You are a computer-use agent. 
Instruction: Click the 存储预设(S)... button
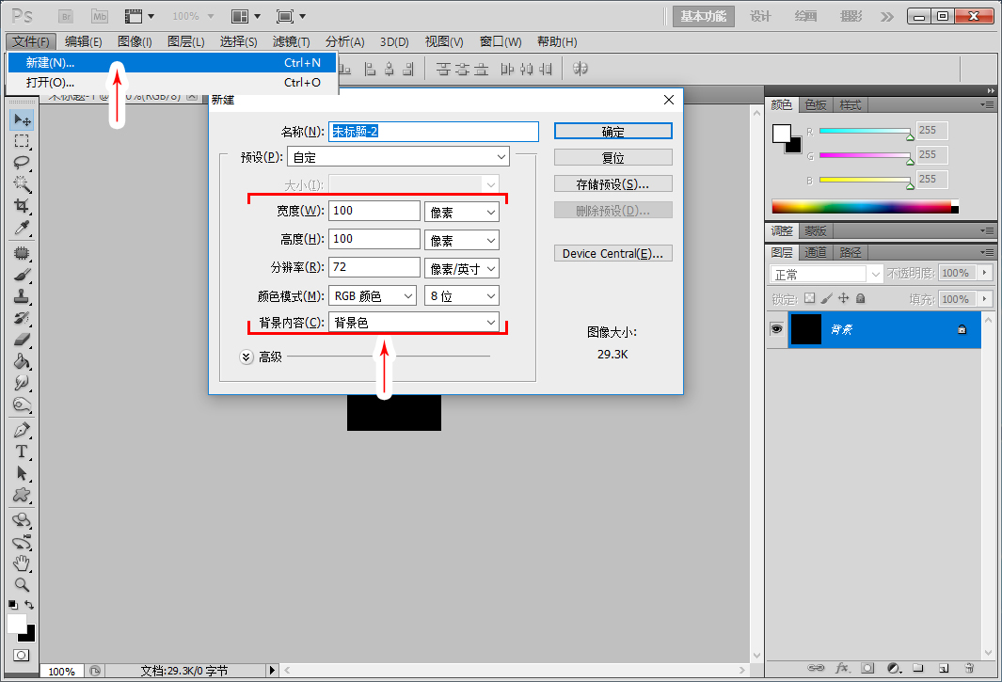coord(612,184)
